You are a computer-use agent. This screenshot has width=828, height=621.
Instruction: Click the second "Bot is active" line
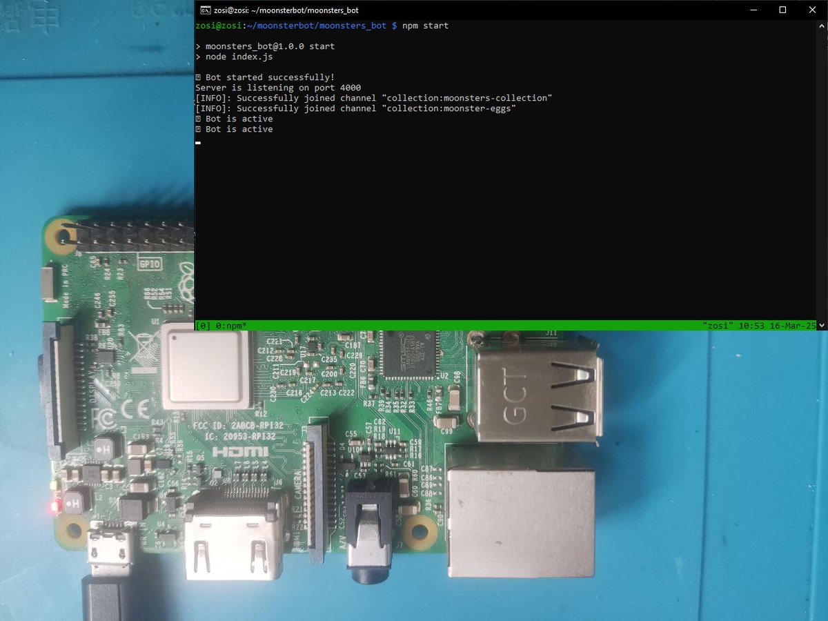pos(234,129)
